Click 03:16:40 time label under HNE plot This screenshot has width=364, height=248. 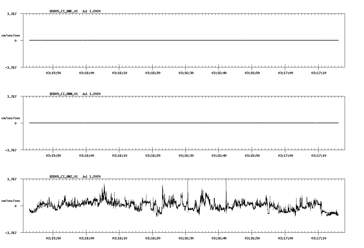pyautogui.click(x=219, y=73)
